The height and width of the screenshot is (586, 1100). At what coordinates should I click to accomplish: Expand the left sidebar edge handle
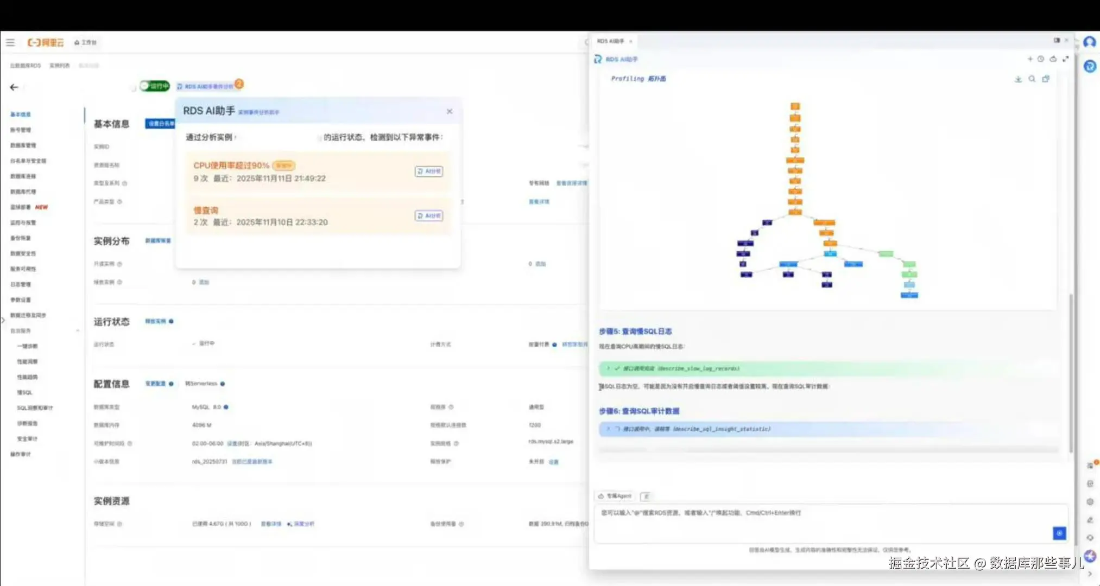3,320
